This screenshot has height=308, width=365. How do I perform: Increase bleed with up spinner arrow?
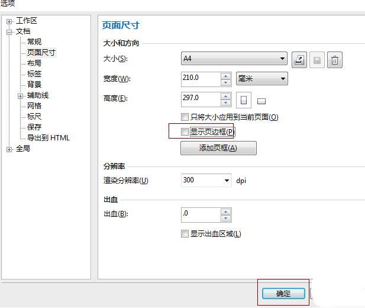click(225, 211)
